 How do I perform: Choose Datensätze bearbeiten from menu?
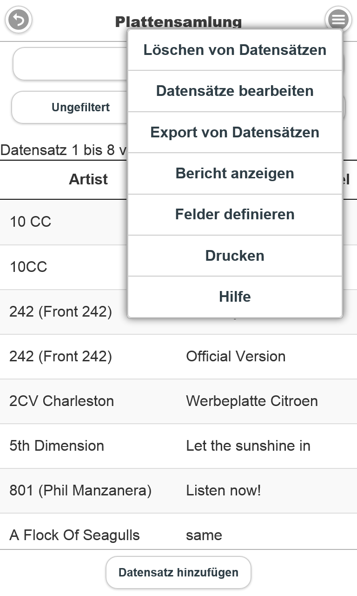point(235,91)
